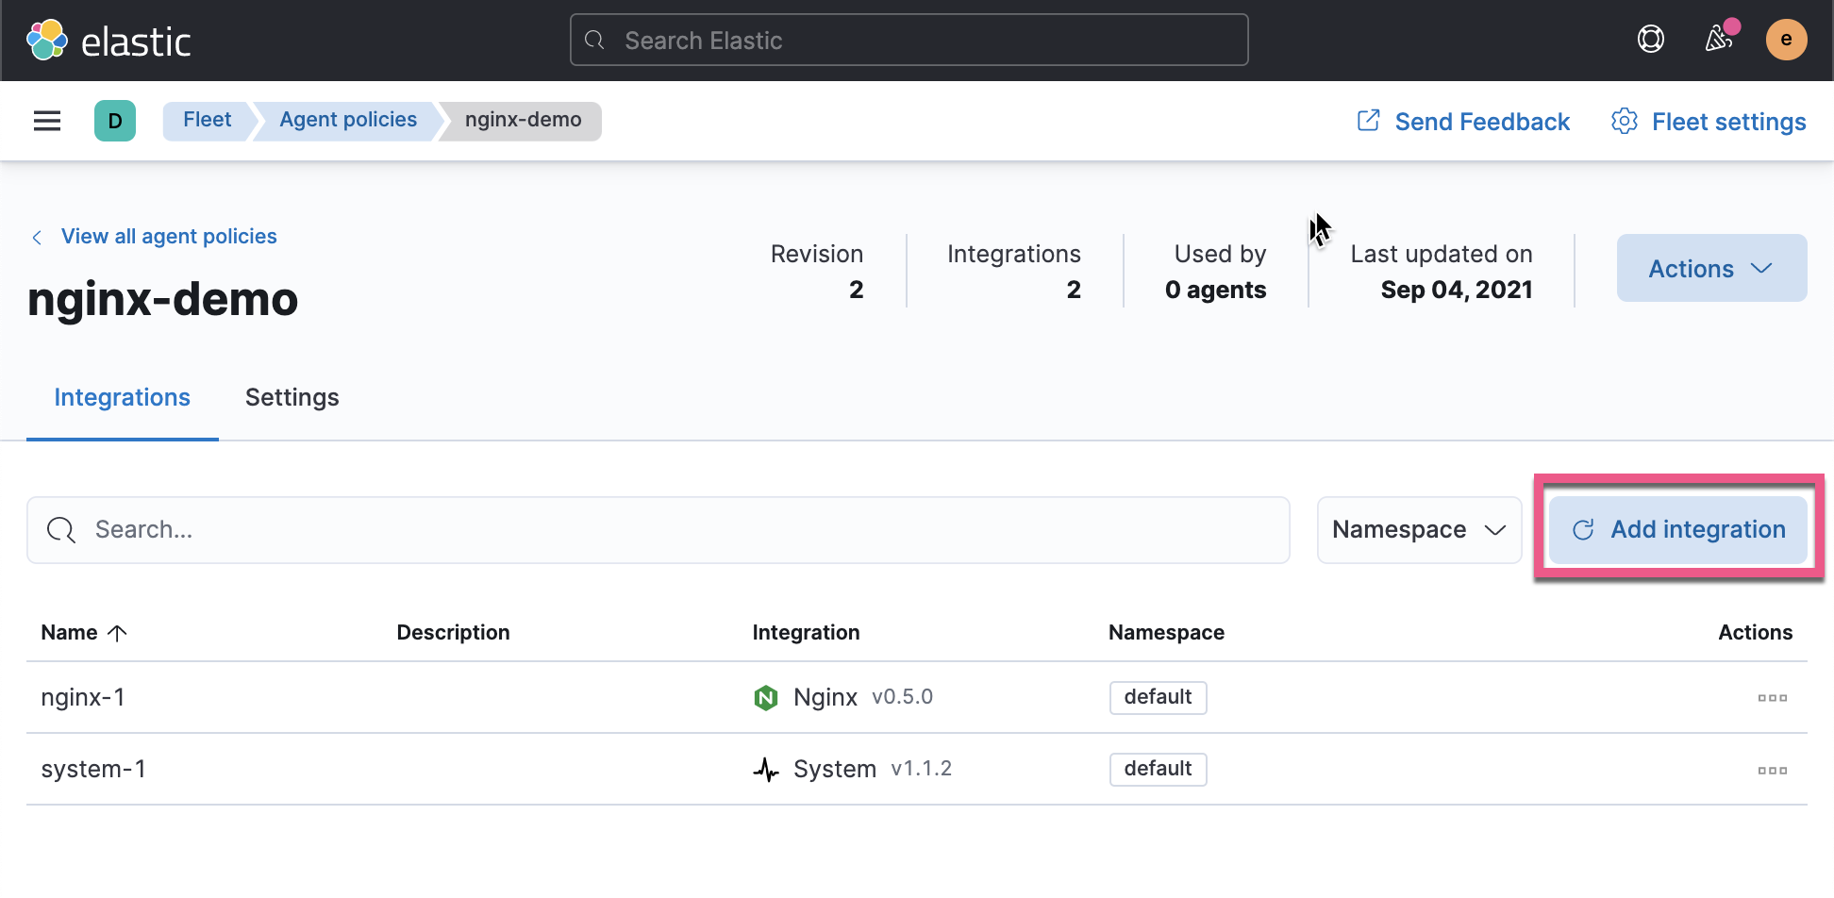Click the 0 agents value
The width and height of the screenshot is (1834, 898).
tap(1215, 291)
